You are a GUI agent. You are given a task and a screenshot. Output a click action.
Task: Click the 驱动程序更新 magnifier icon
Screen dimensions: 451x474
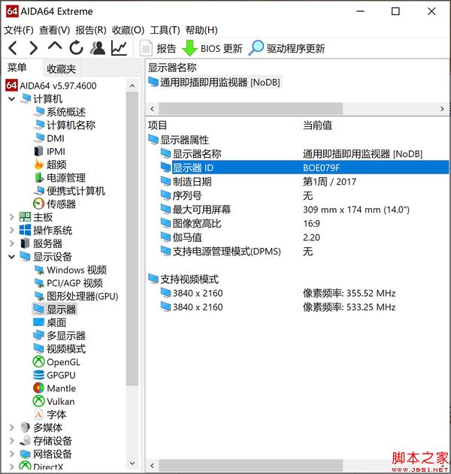point(256,48)
